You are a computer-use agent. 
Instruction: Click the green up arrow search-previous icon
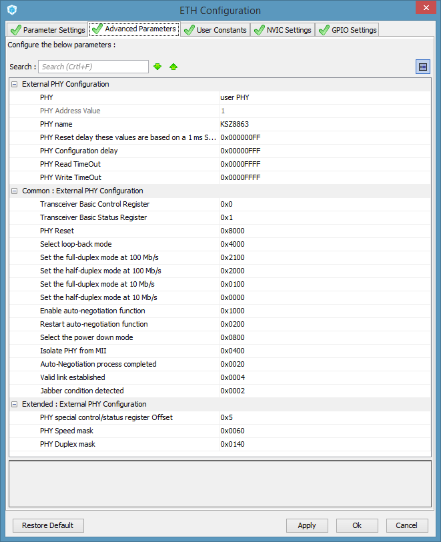point(173,67)
